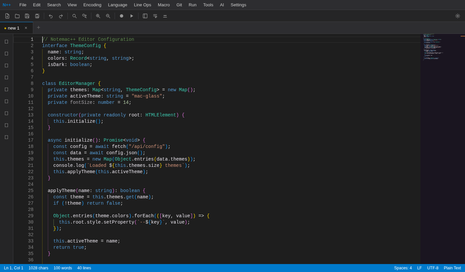Close the 'new 1' tab

pos(26,28)
